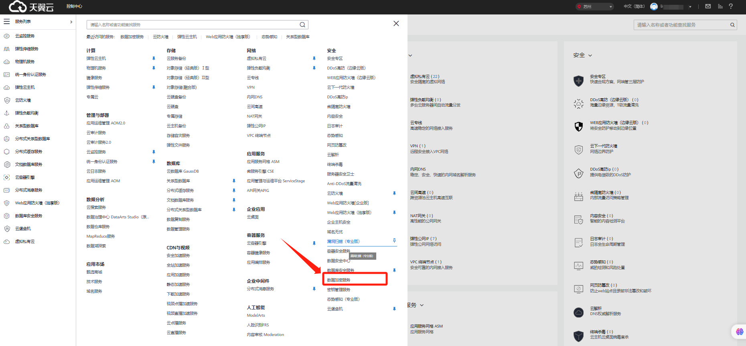Click the 统一身份认证服务 icon in the left sidebar
The width and height of the screenshot is (746, 346).
7,75
